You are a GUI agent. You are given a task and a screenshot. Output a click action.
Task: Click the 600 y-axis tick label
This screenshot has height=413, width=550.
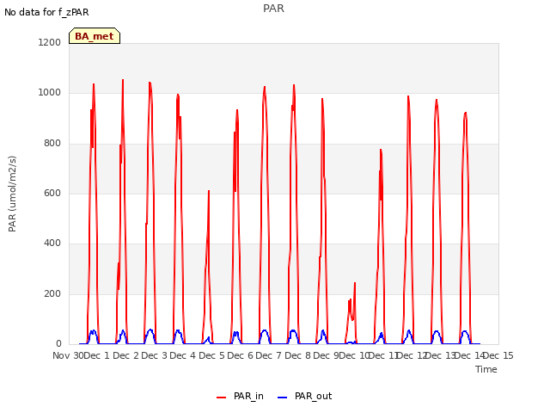pos(52,193)
